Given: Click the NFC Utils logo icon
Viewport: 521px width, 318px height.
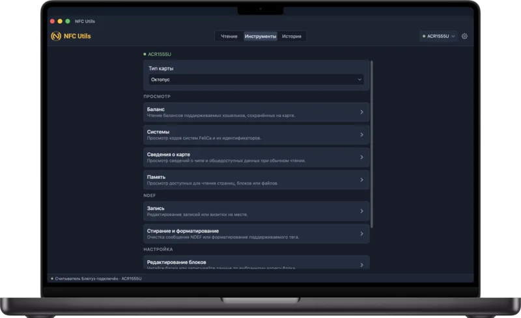Looking at the screenshot, I should pyautogui.click(x=56, y=36).
